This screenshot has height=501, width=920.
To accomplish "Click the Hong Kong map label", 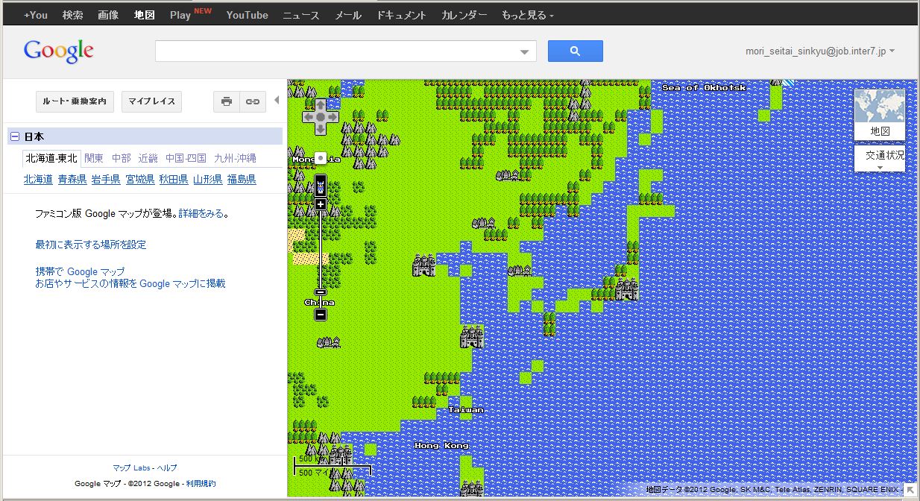I will 442,446.
